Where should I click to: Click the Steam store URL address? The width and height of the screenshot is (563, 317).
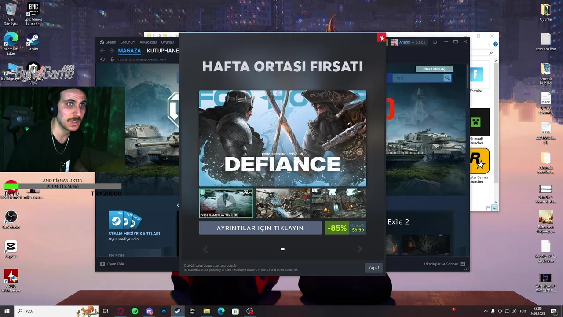click(x=141, y=59)
